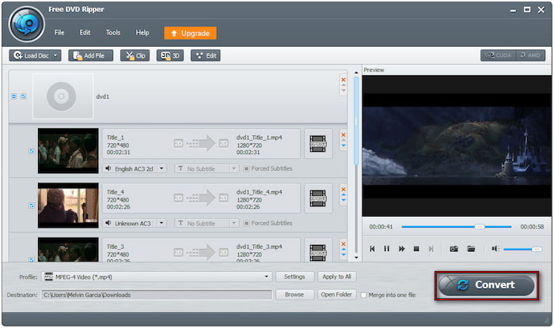Enable Merge into one file
Screen dimensions: 554x328
click(363, 296)
